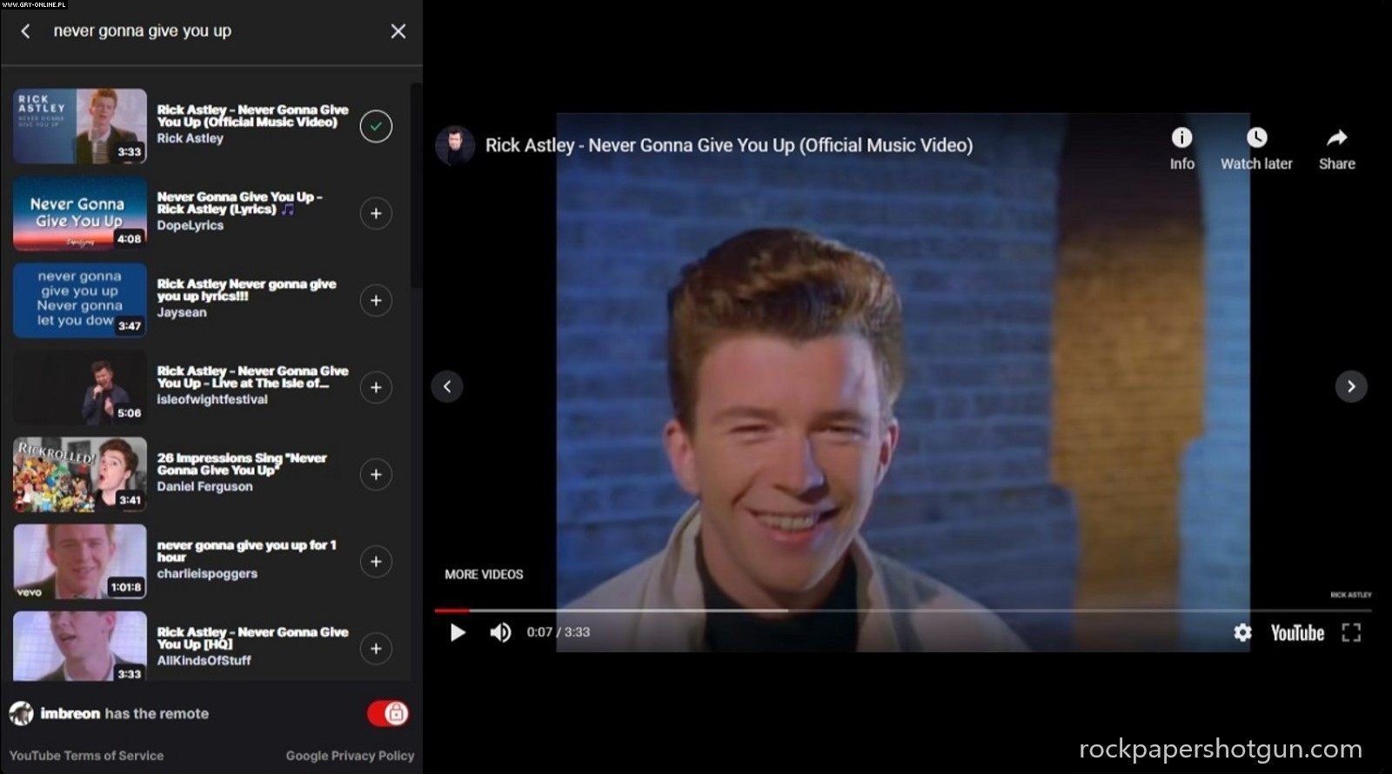Open the Google Privacy Policy link

(350, 756)
